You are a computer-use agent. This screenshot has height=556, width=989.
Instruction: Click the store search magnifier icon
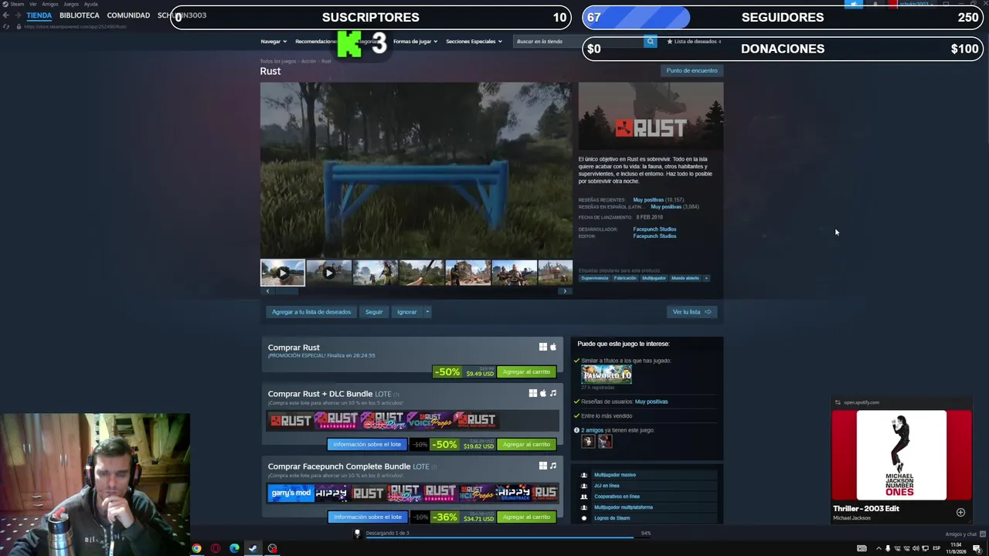click(651, 41)
